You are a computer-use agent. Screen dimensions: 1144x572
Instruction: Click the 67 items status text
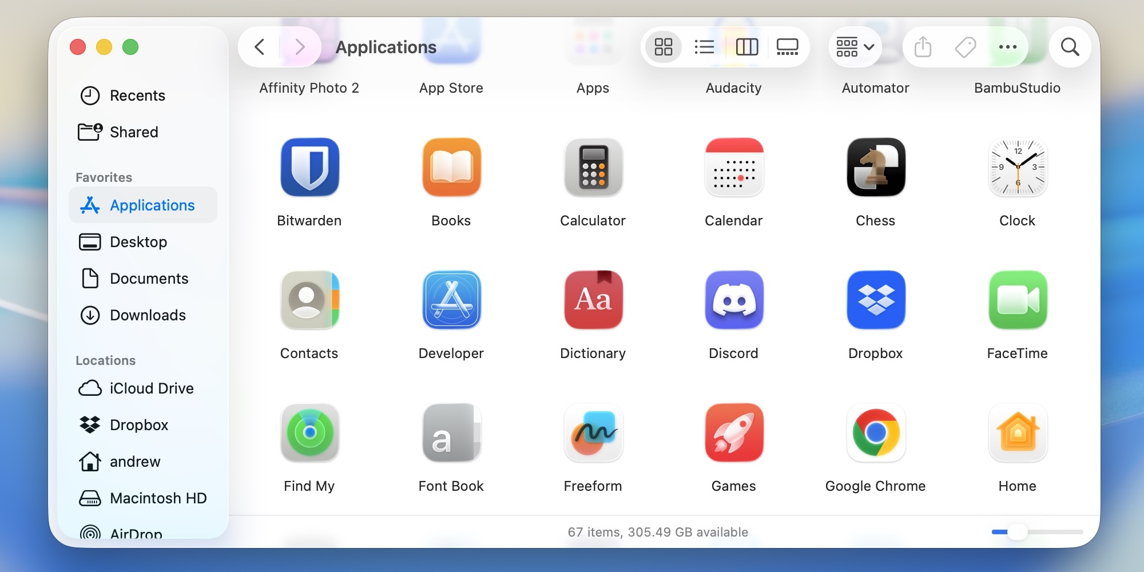(x=658, y=532)
